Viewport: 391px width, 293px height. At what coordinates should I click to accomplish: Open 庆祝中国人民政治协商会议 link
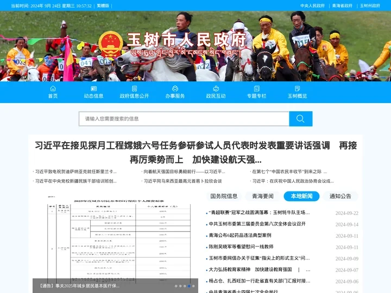click(293, 181)
